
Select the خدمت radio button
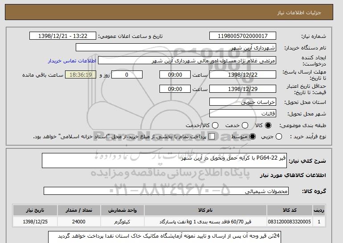[x=245, y=125]
